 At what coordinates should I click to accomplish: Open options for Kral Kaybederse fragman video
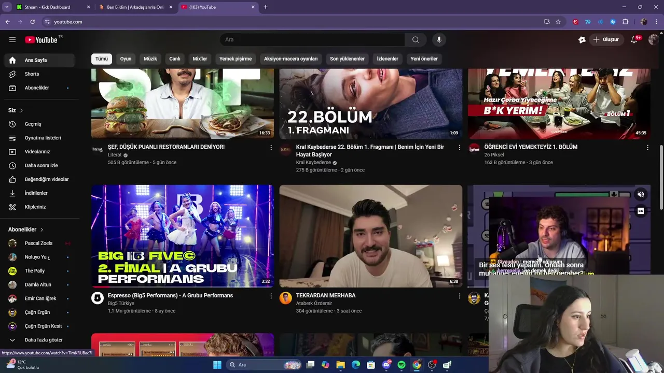(459, 148)
